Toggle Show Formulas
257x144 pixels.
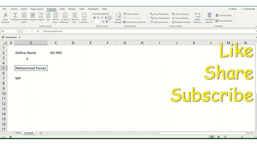[x=180, y=14]
